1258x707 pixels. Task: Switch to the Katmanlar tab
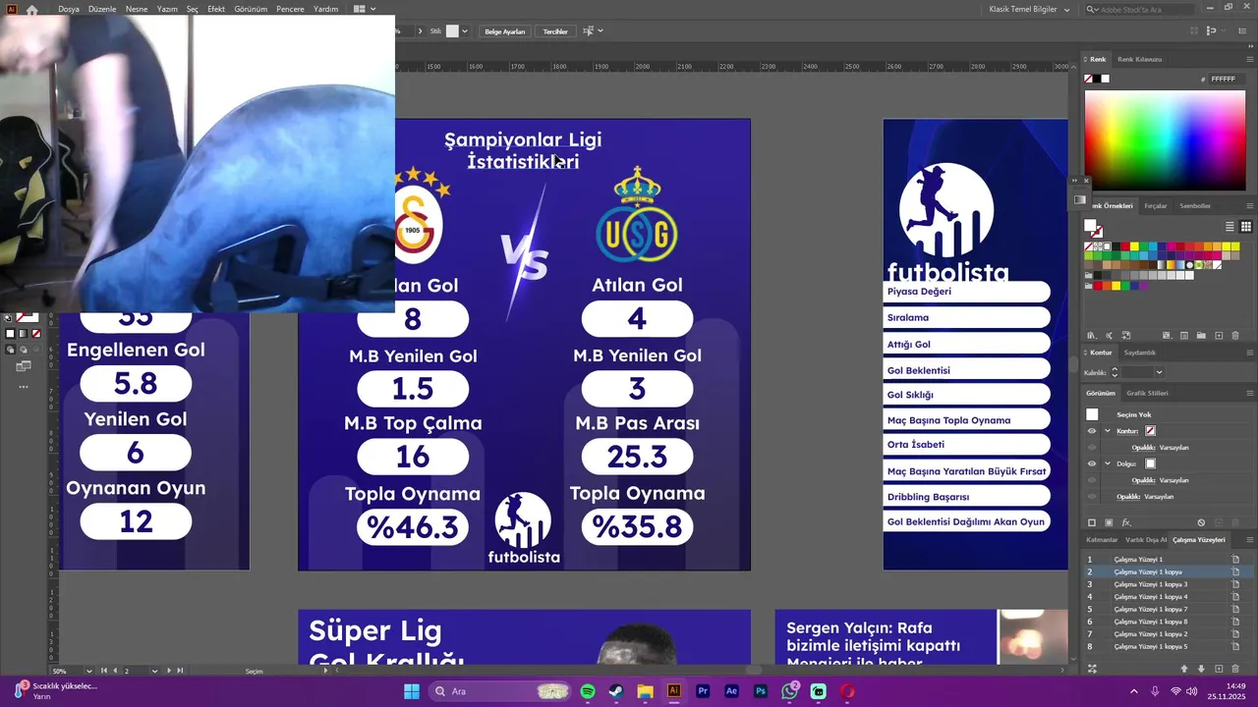(1102, 539)
